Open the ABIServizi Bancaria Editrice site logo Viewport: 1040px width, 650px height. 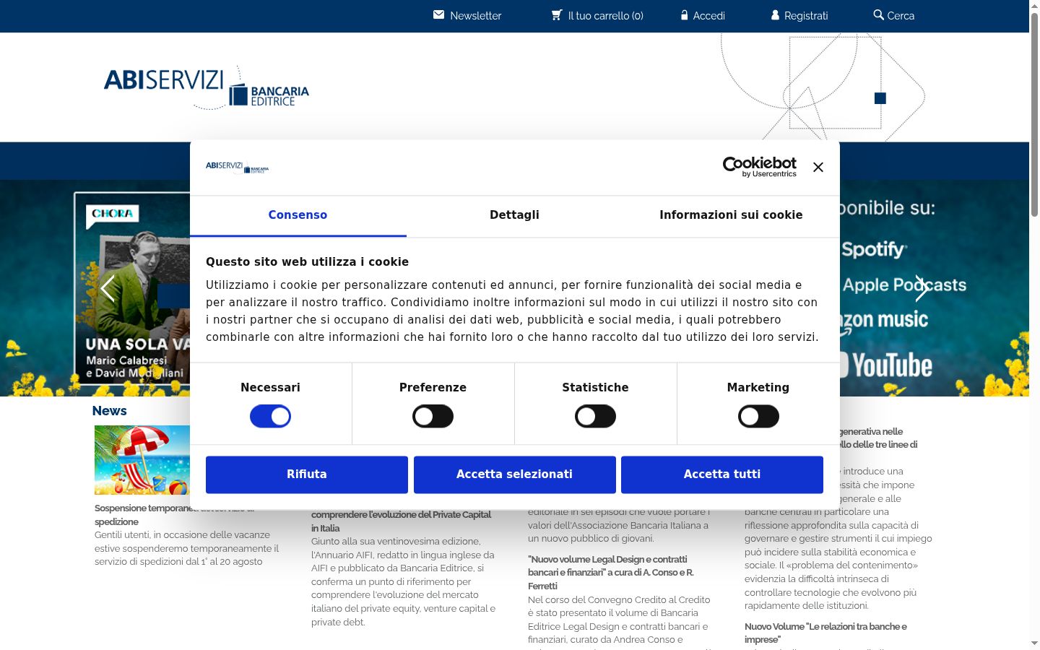pos(207,87)
